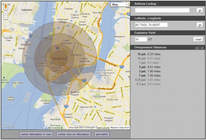
Task: Click the detonation center marker at New York
Action: [x=59, y=59]
